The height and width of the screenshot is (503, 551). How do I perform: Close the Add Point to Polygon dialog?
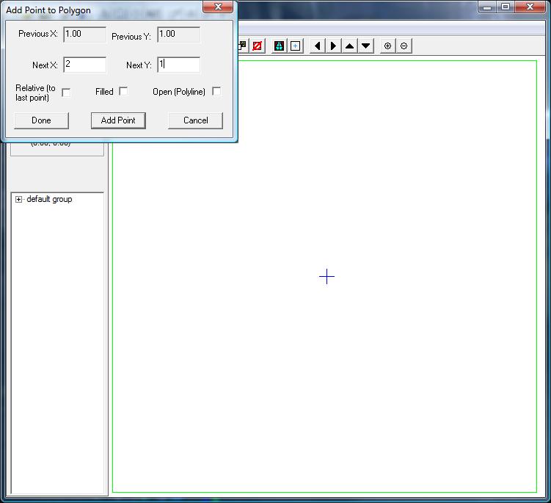[218, 7]
